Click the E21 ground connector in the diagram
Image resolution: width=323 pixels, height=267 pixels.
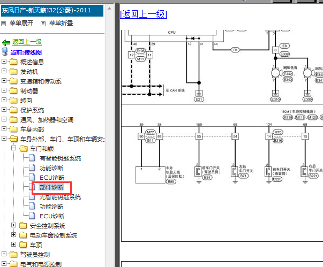click(x=199, y=100)
